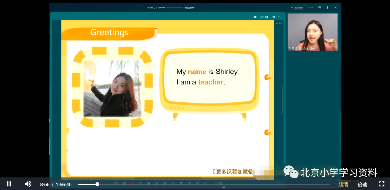The image size is (390, 190).
Task: Click the magnifier icon in top bar
Action: pyautogui.click(x=320, y=8)
